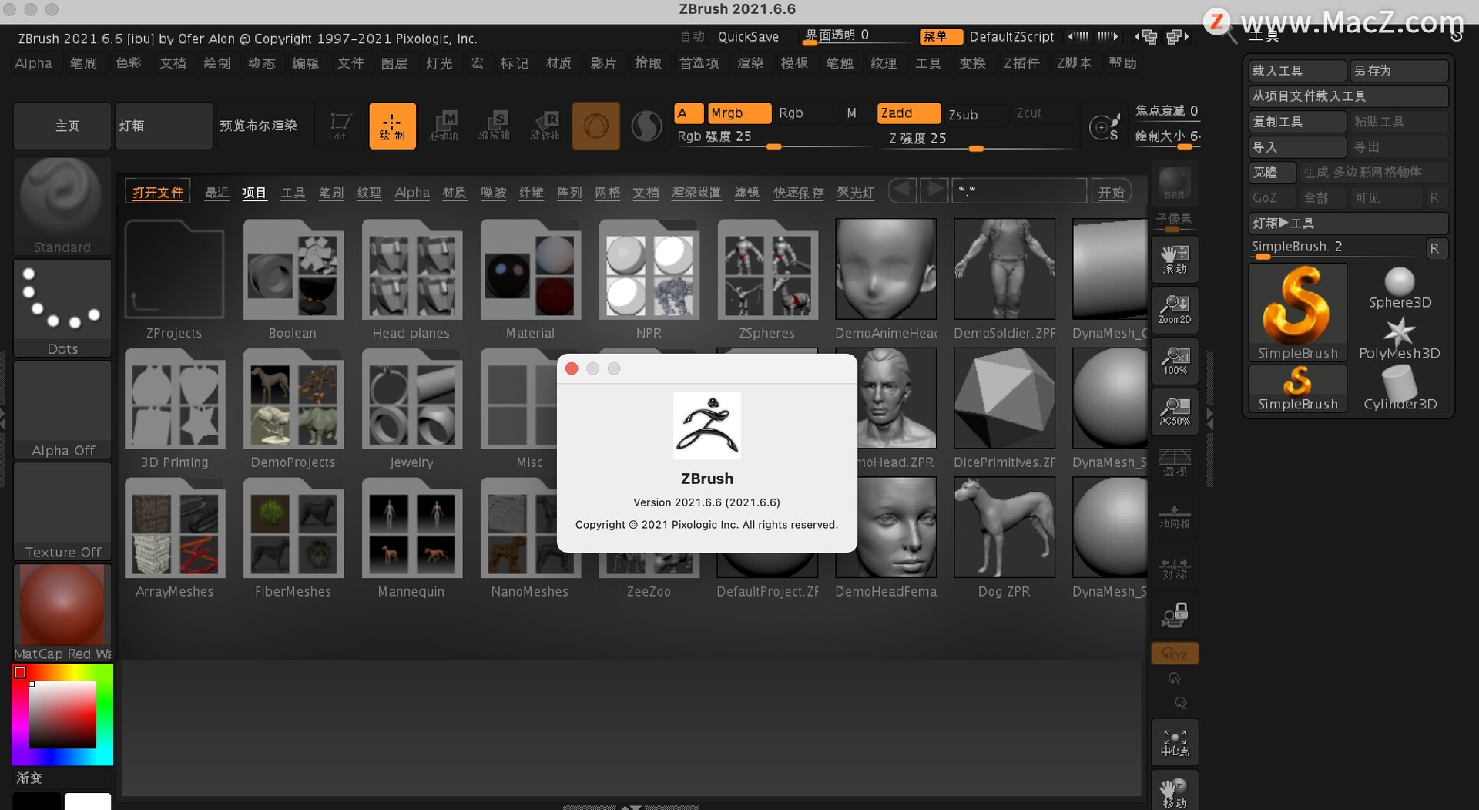
Task: Click the lightbox search input field
Action: point(1020,190)
